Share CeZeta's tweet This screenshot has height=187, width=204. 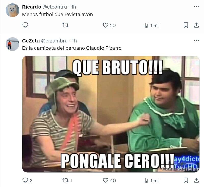pos(196,180)
